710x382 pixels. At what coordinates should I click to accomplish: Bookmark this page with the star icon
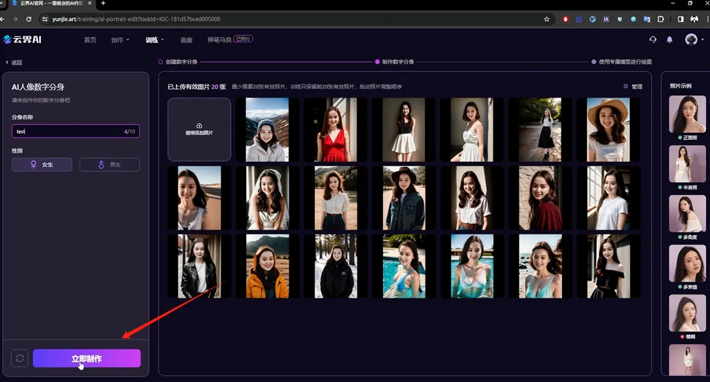[546, 19]
